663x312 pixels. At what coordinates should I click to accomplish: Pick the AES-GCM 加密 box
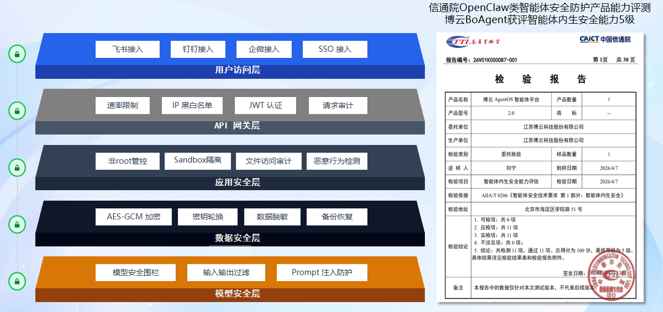pyautogui.click(x=134, y=217)
